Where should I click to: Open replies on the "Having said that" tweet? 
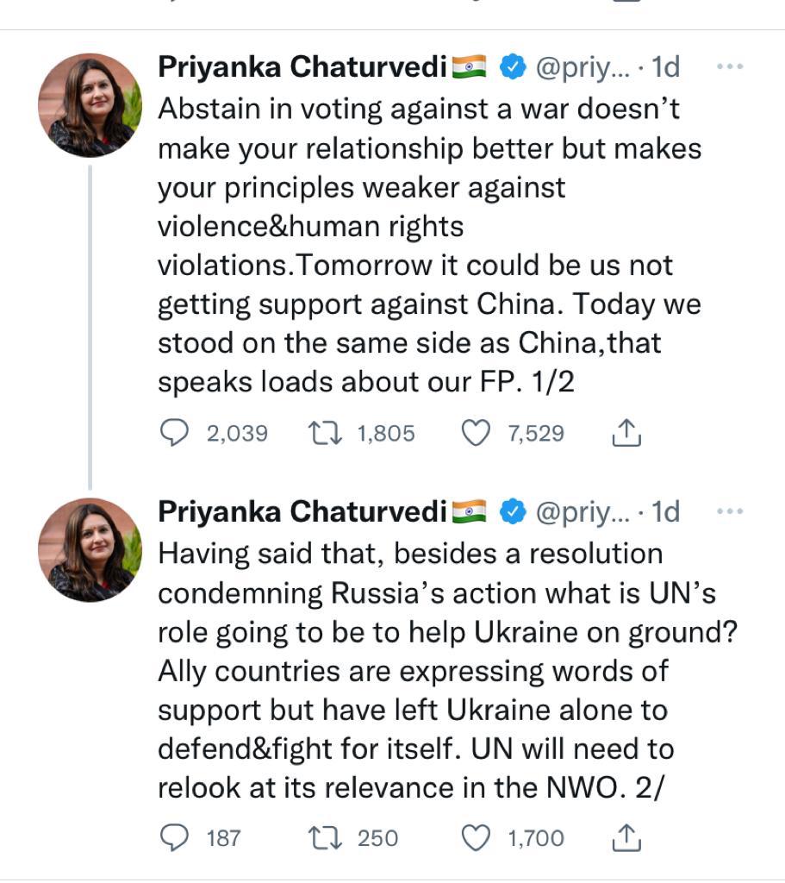point(176,837)
